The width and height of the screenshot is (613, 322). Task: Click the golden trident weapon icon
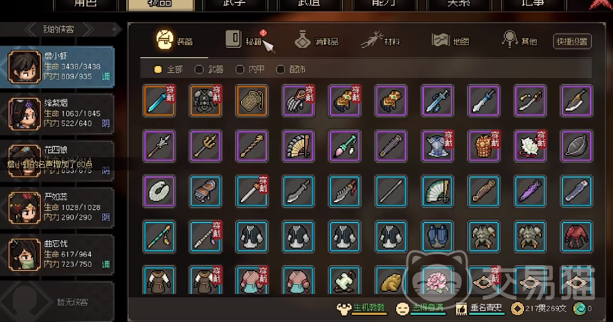point(206,146)
